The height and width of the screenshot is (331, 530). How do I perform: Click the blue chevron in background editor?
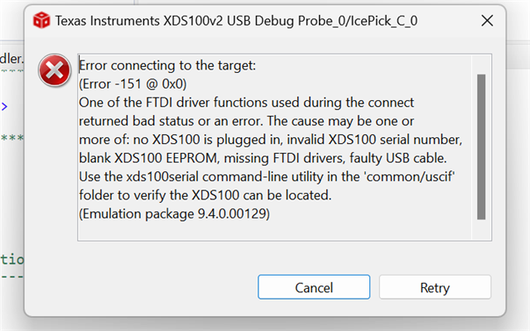[x=4, y=107]
